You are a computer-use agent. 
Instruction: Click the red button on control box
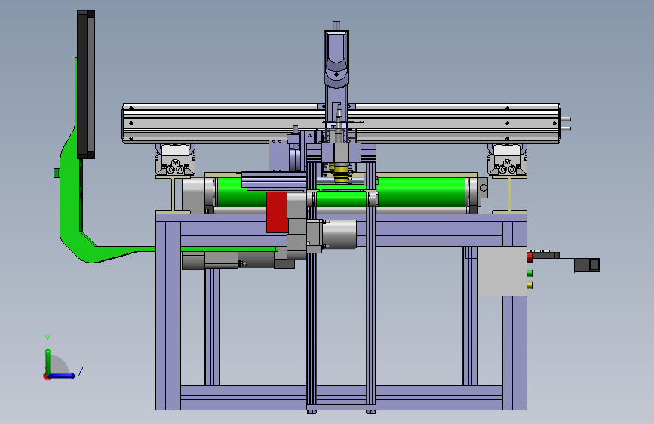pos(530,257)
